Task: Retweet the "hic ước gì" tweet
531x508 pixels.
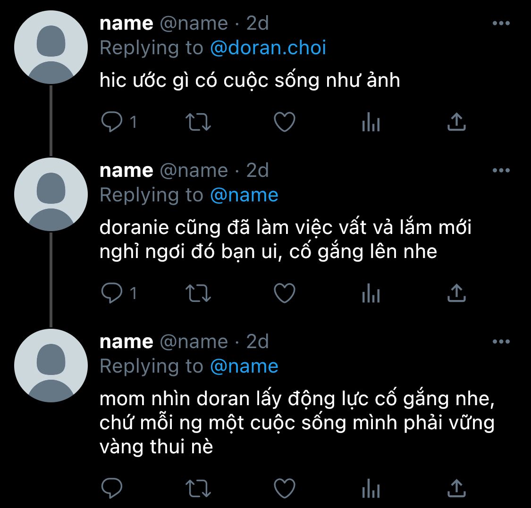Action: point(198,122)
